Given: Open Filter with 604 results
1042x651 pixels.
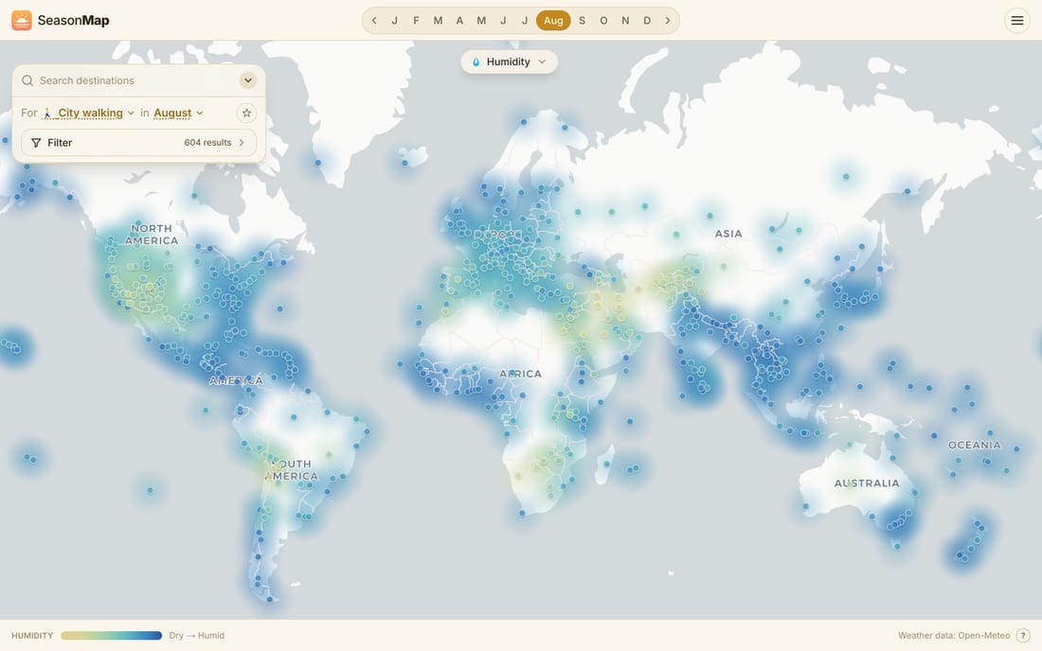Looking at the screenshot, I should pyautogui.click(x=139, y=143).
